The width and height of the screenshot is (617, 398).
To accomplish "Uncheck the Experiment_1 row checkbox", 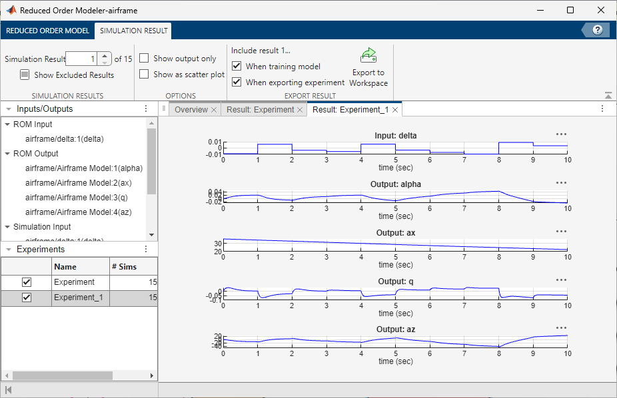I will (x=26, y=298).
